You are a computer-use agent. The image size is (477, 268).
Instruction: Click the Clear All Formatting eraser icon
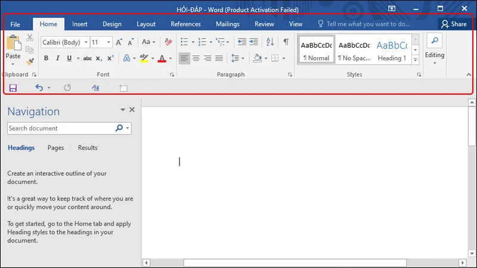[168, 42]
